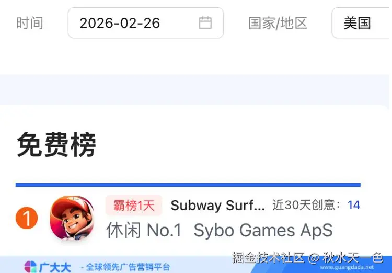Image resolution: width=392 pixels, height=273 pixels.
Task: Click the 广大大 brand name text
Action: (55, 267)
